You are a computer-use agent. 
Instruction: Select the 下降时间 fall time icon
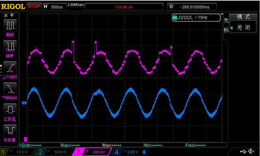point(10,89)
